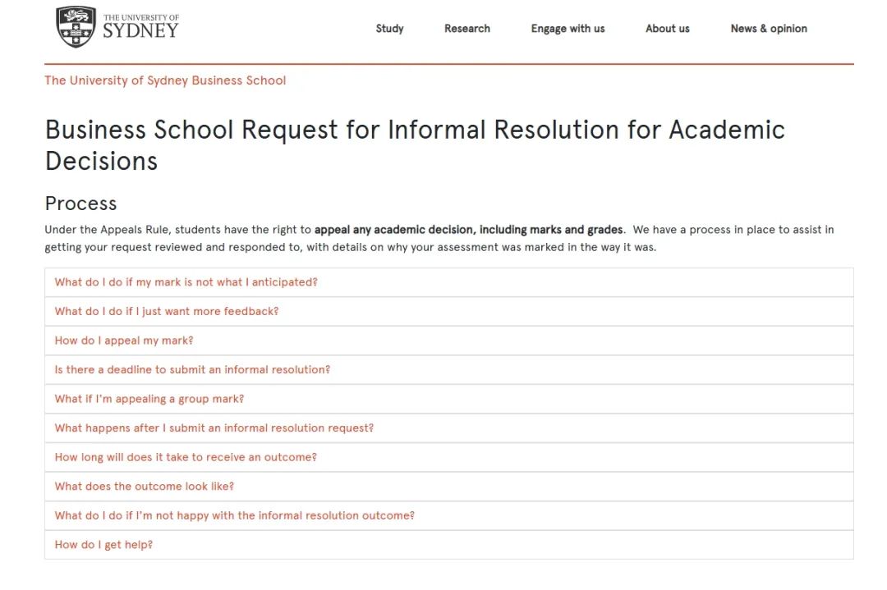Click the 'Process' section heading
This screenshot has width=887, height=590.
(x=80, y=204)
